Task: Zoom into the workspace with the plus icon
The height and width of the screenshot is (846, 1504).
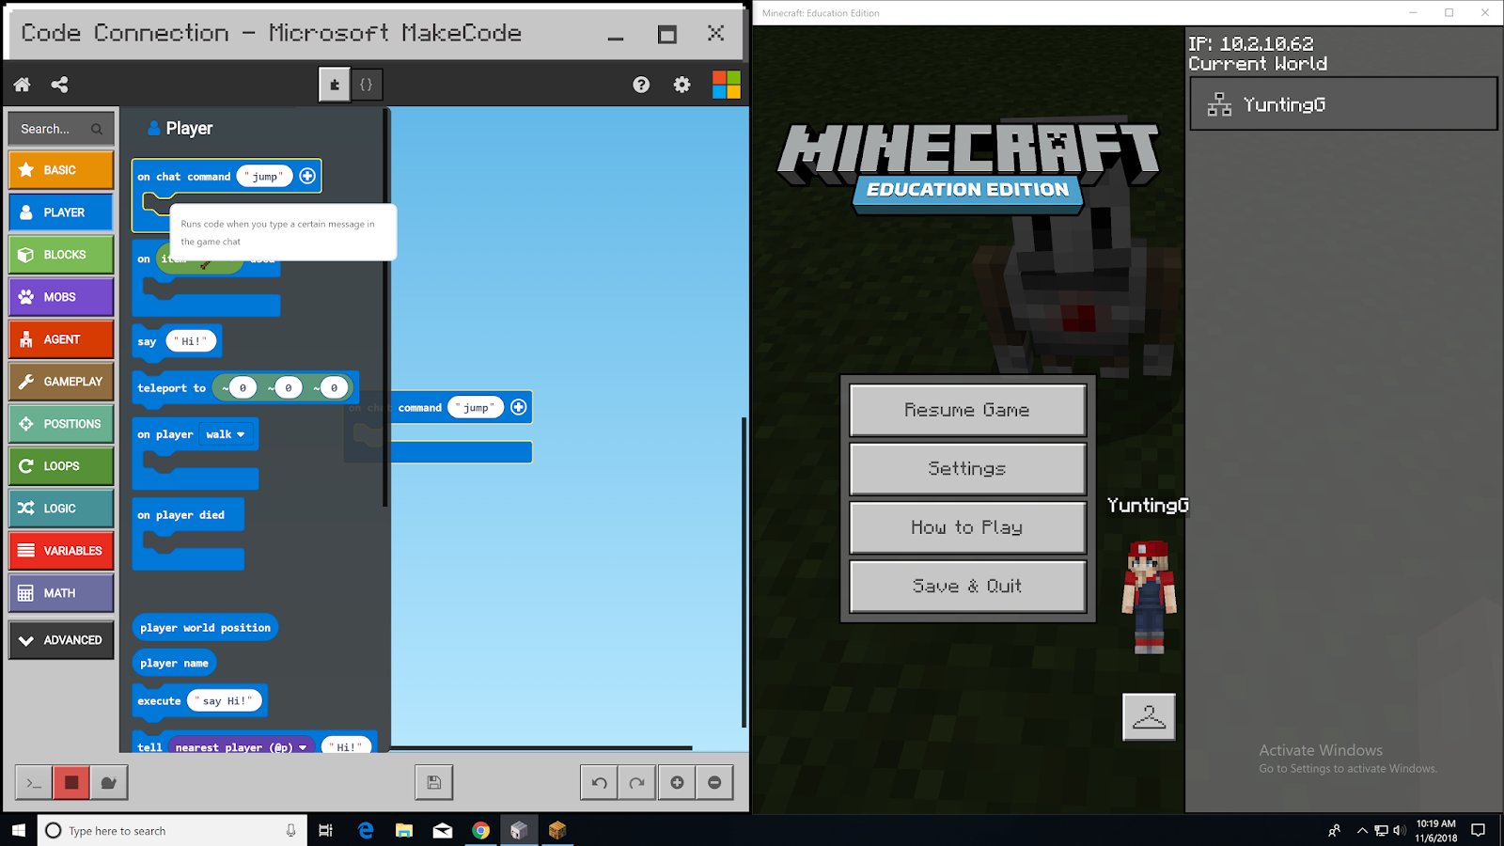Action: (676, 781)
